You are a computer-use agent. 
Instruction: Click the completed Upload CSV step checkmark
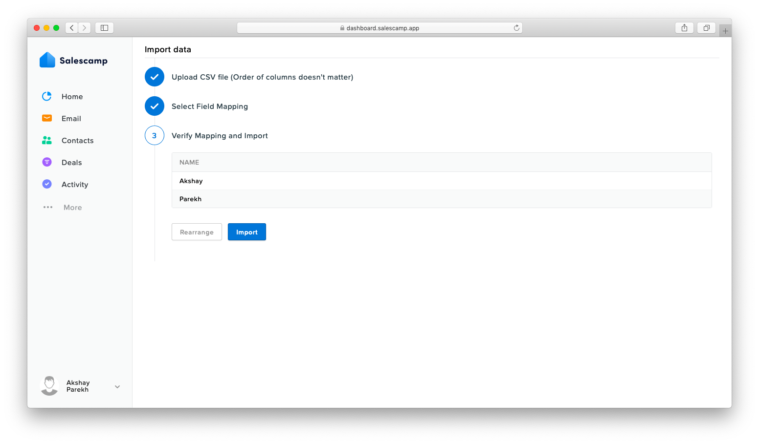155,77
